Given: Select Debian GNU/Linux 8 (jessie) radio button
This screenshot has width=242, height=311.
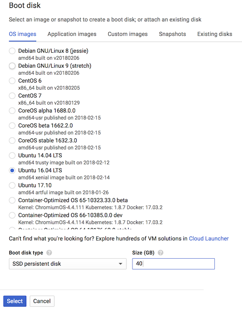Looking at the screenshot, I should 12,51.
